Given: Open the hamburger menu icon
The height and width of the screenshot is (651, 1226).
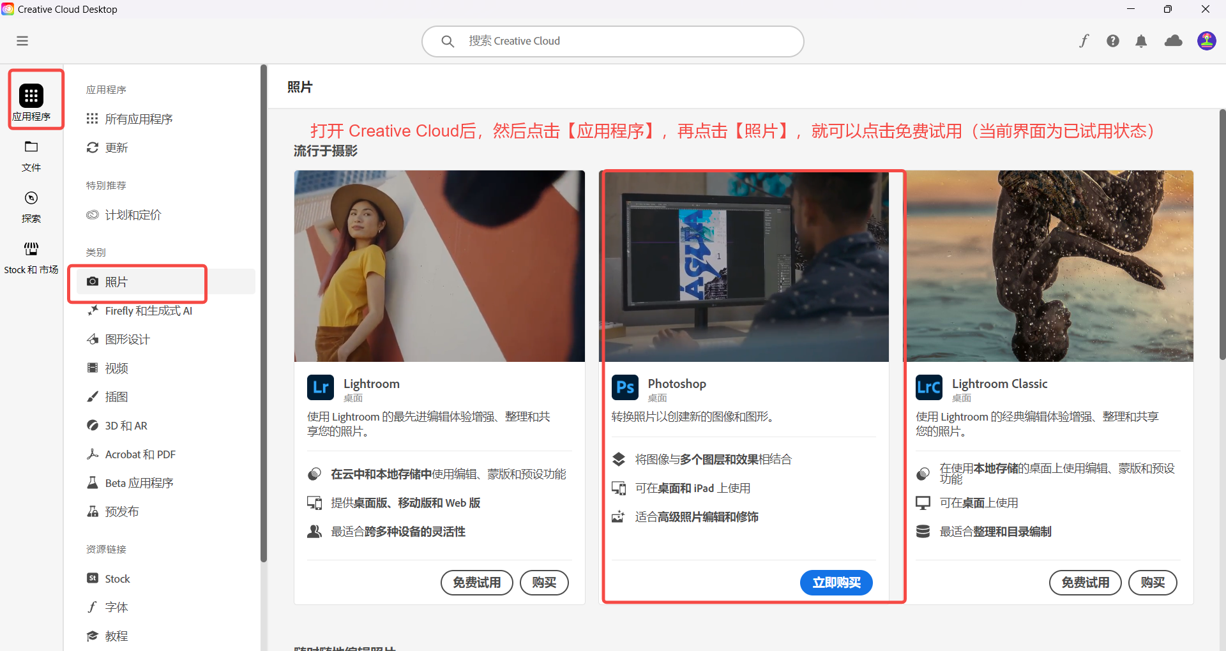Looking at the screenshot, I should tap(22, 41).
